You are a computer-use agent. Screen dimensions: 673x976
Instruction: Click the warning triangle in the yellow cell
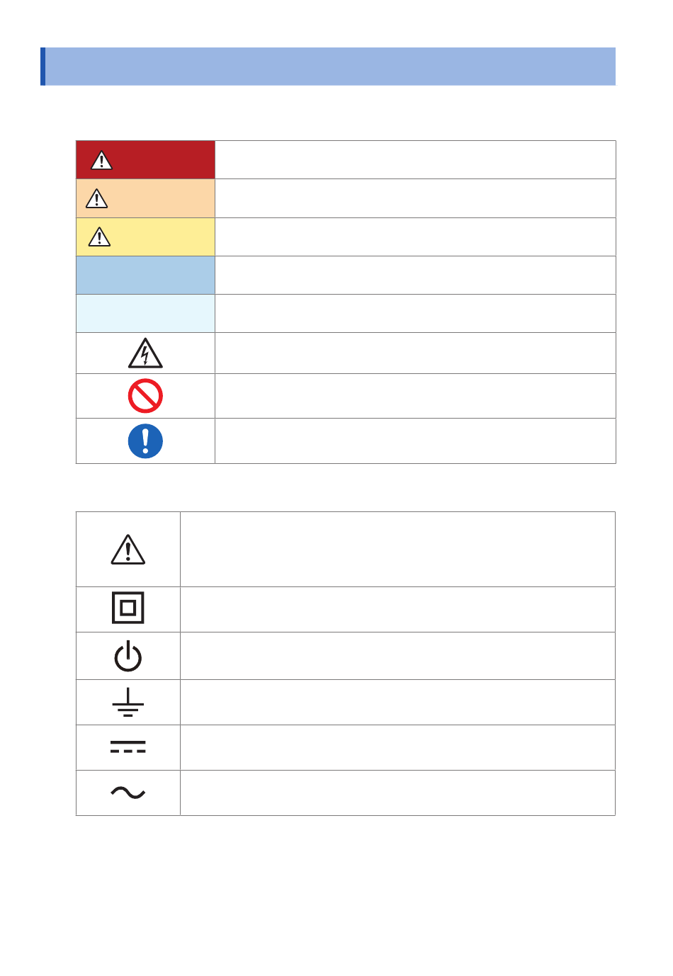(x=99, y=237)
